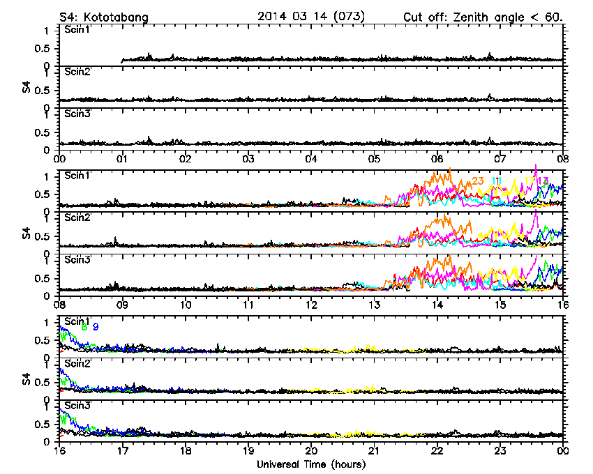
Task: Click 'Scin2' label in the 08–16 block
Action: 77,217
